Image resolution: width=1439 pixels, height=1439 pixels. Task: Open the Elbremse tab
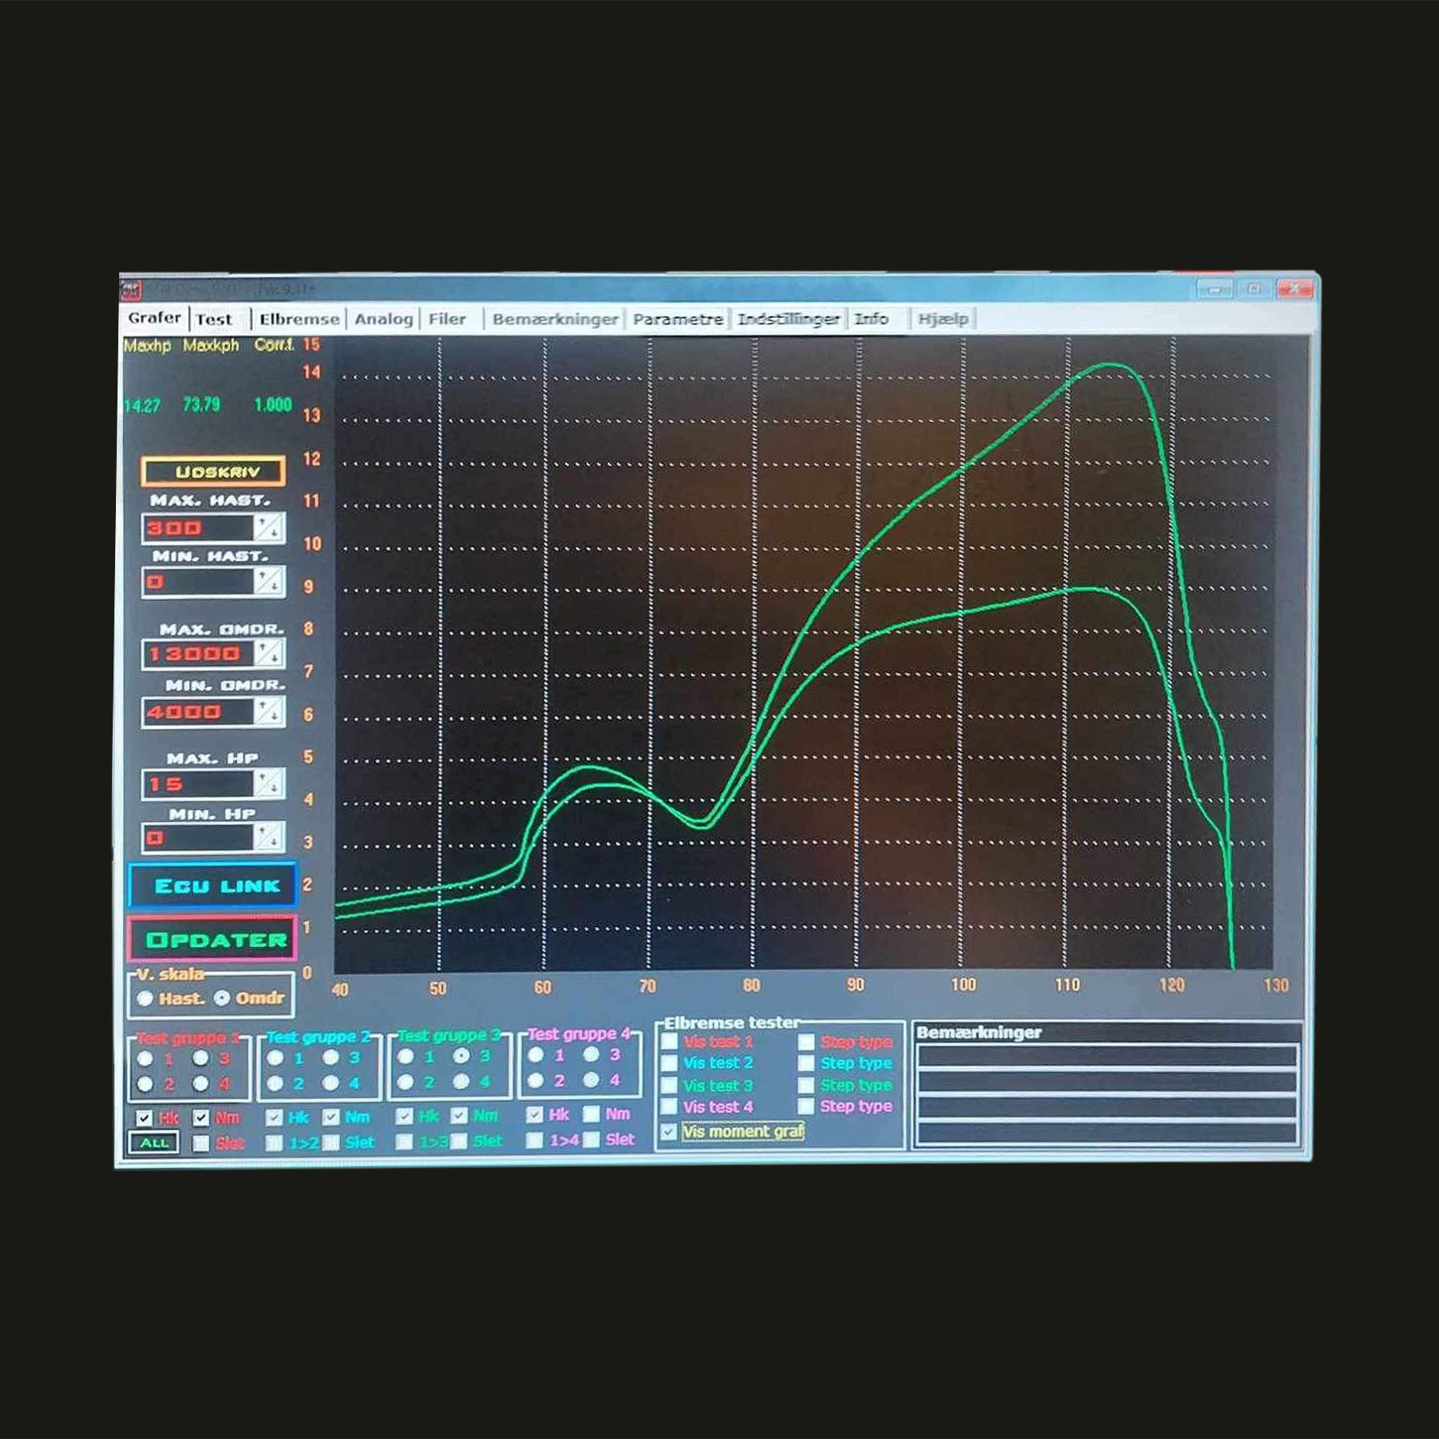[299, 319]
